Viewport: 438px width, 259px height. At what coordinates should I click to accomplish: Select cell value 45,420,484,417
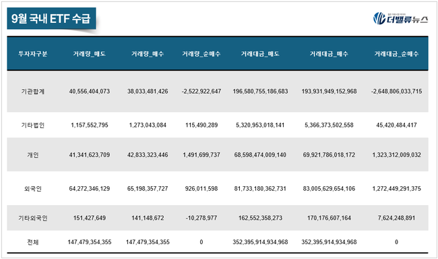click(x=397, y=125)
